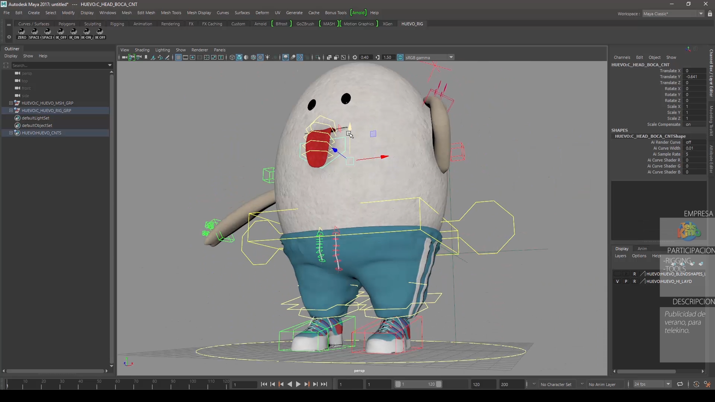Viewport: 715px width, 402px height.
Task: Switch to the Rigging shelf tab
Action: click(117, 24)
